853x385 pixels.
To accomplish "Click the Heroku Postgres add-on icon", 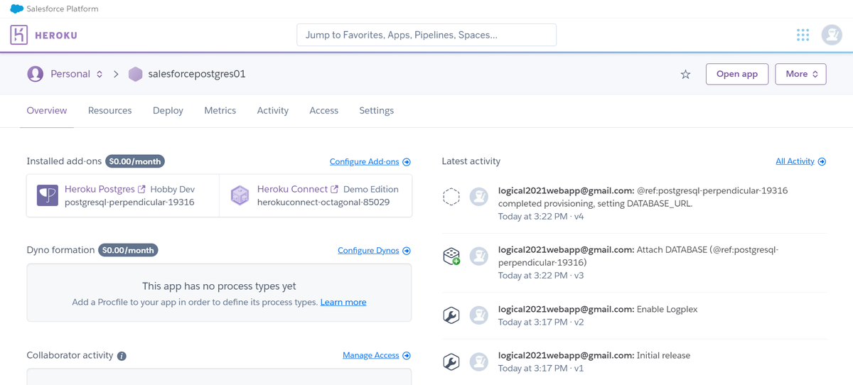I will coord(48,195).
